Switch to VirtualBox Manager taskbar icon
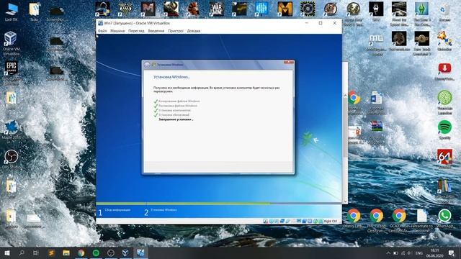 pyautogui.click(x=125, y=253)
